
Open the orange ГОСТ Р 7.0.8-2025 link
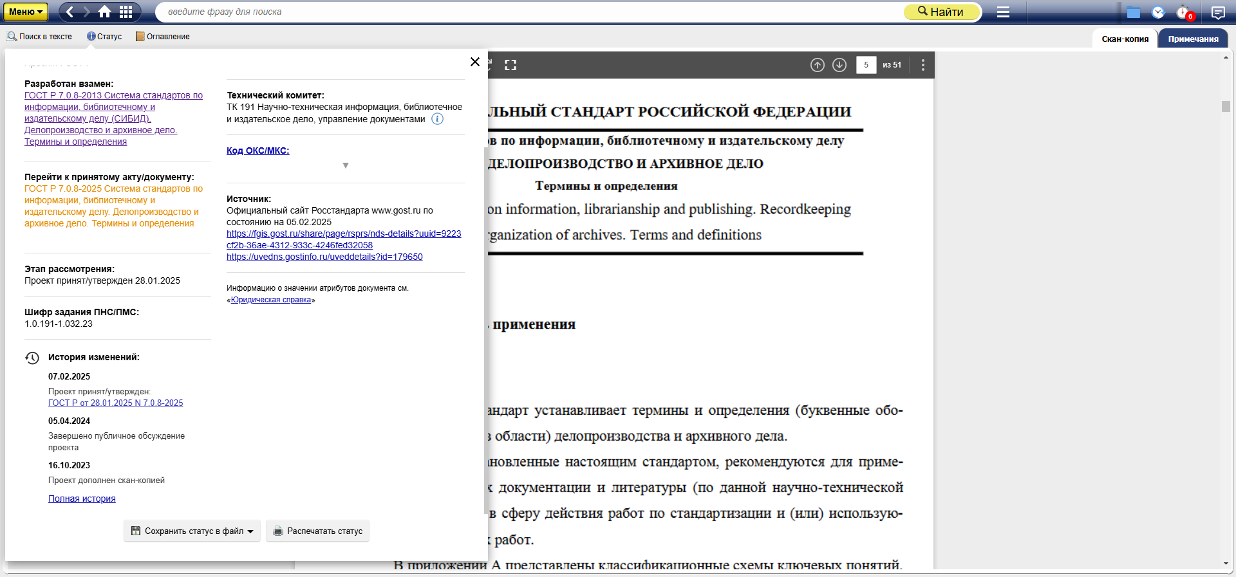pyautogui.click(x=113, y=206)
